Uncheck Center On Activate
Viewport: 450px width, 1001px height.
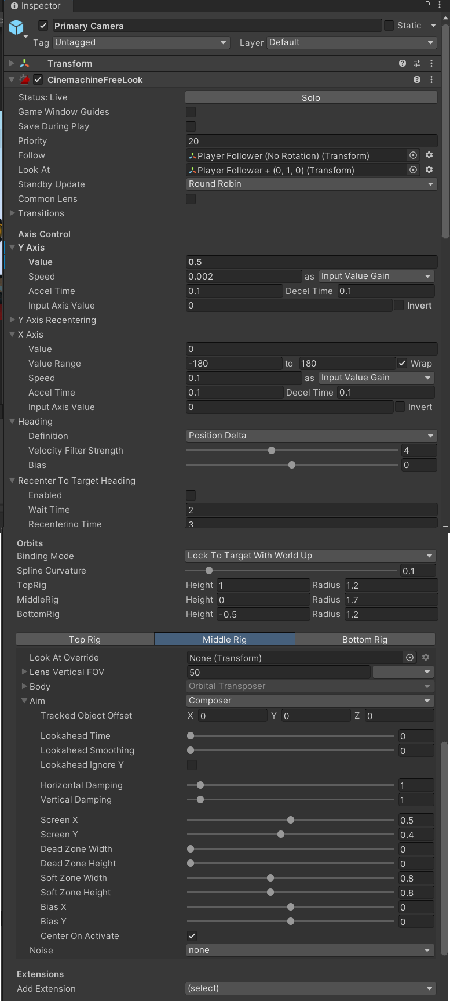coord(192,935)
